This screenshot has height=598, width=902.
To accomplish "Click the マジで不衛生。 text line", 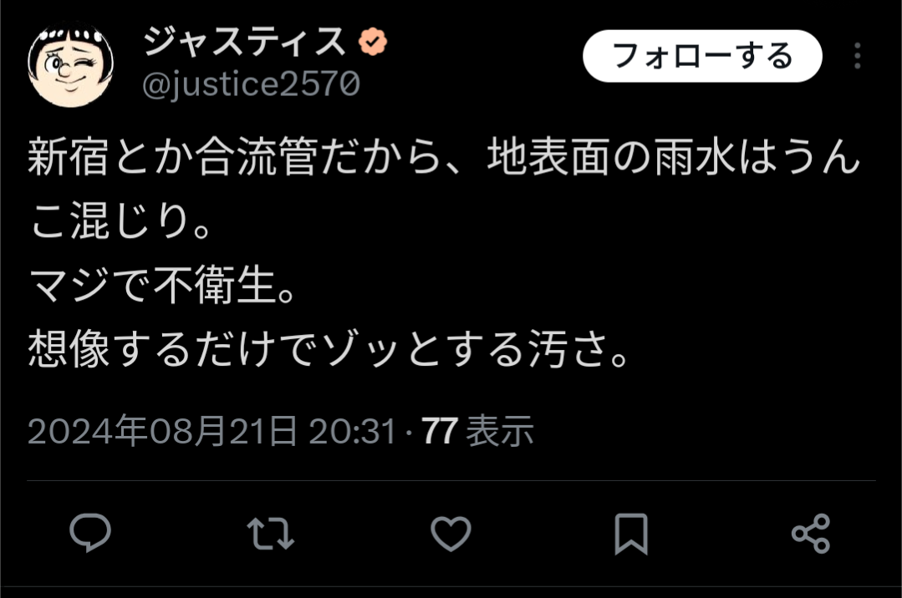I will [x=162, y=285].
